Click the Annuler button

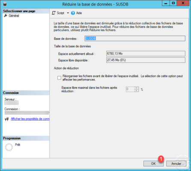(x=176, y=164)
